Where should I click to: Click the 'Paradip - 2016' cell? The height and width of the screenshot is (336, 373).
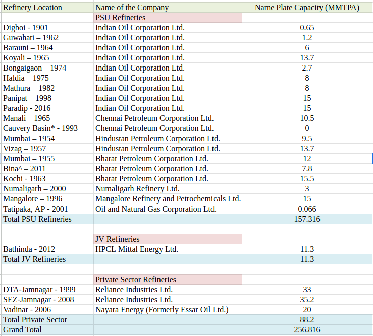(47, 108)
